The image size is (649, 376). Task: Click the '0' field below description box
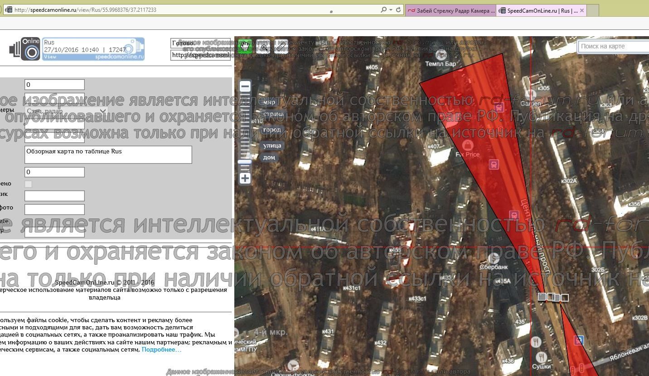[x=54, y=172]
